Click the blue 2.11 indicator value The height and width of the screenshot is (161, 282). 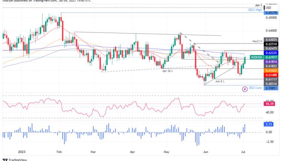tap(268, 124)
